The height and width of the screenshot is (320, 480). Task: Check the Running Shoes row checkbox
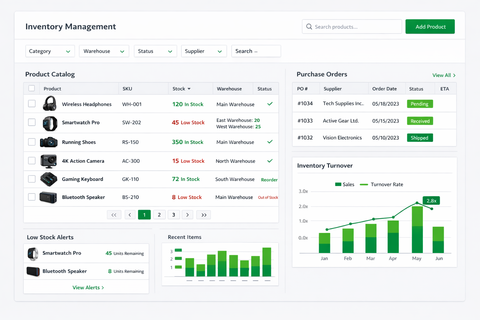pos(32,142)
